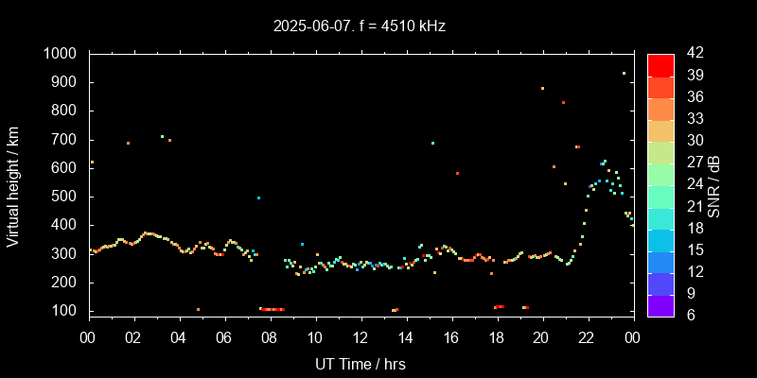757x378 pixels.
Task: Select the 22 hour tick on time axis
Action: (587, 336)
